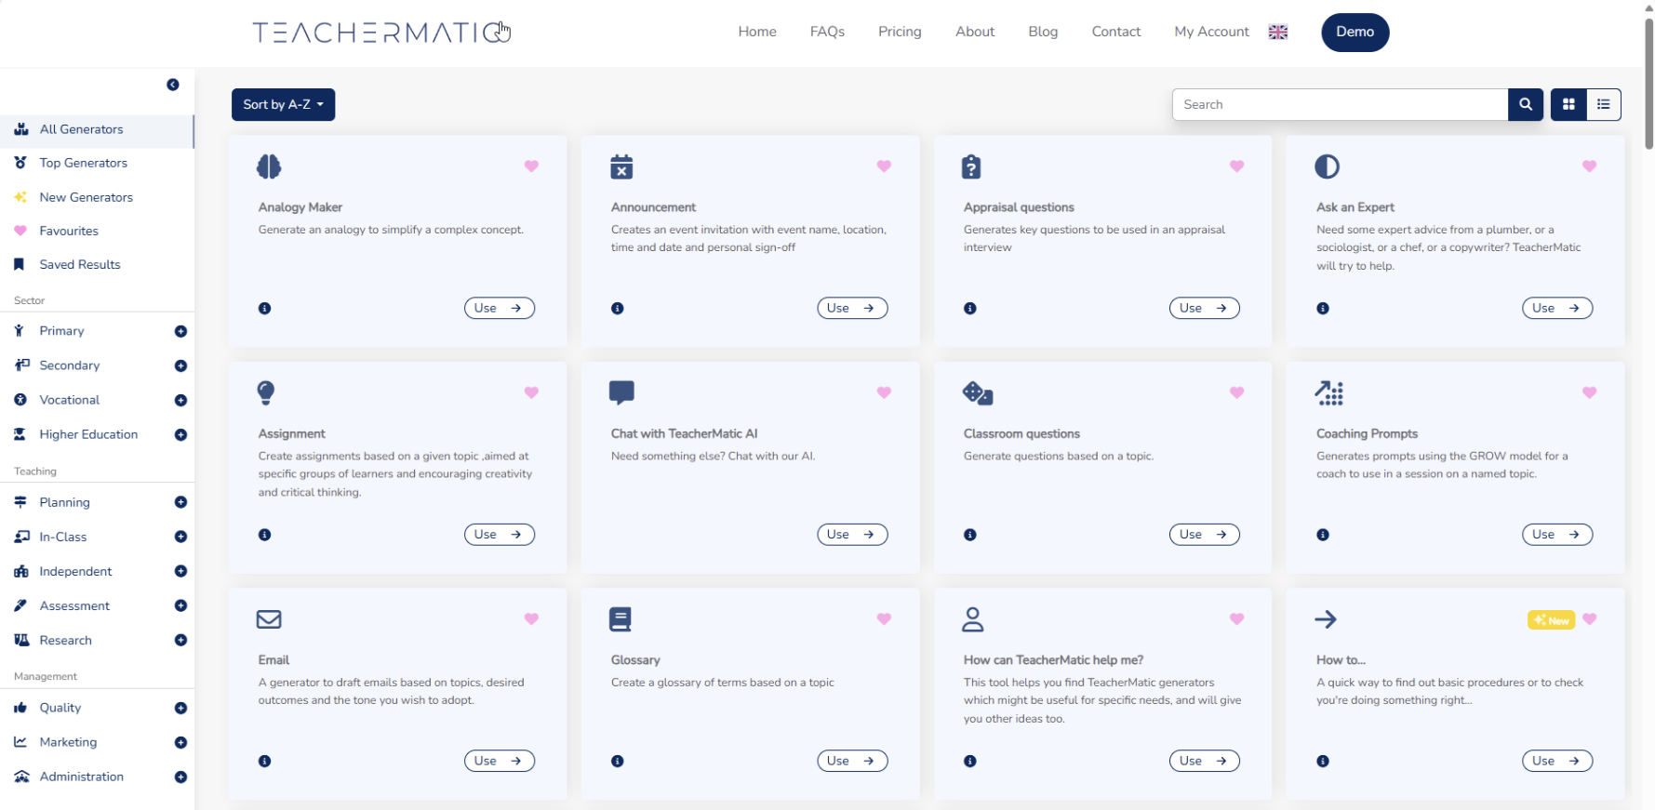This screenshot has height=810, width=1655.
Task: Toggle favourite heart on Appraisal questions
Action: 1236,166
